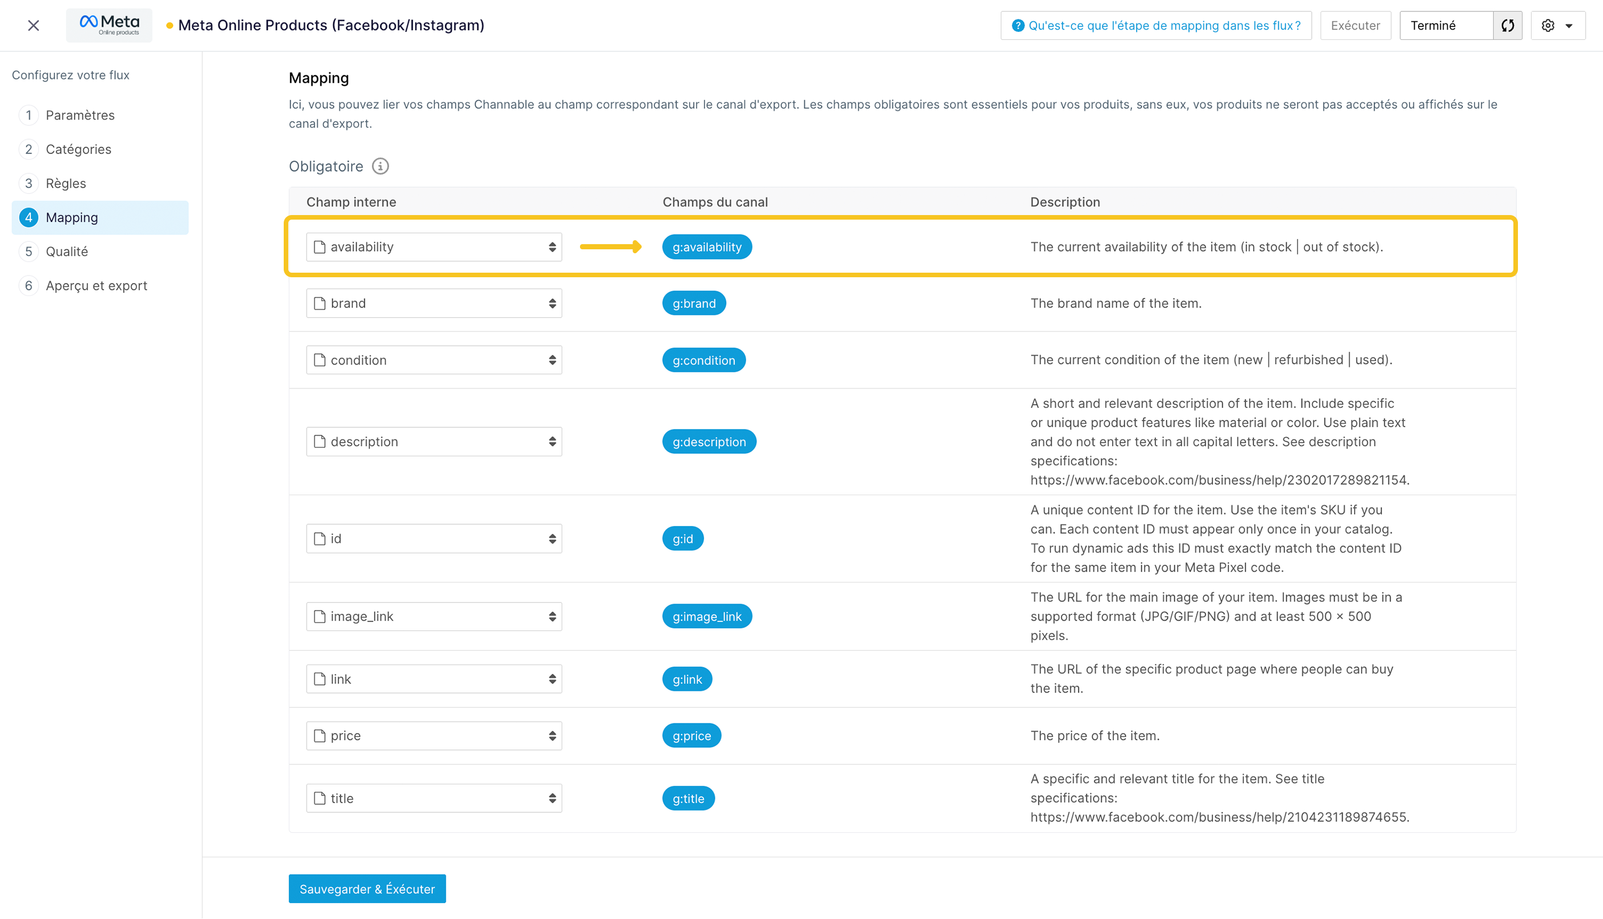
Task: Click the g:availability channel field tag
Action: (x=706, y=247)
